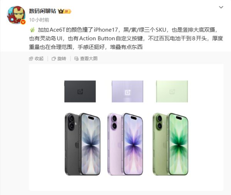Image resolution: width=231 pixels, height=195 pixels.
Task: Open the 数码闲聊站 username link
Action: [42, 11]
